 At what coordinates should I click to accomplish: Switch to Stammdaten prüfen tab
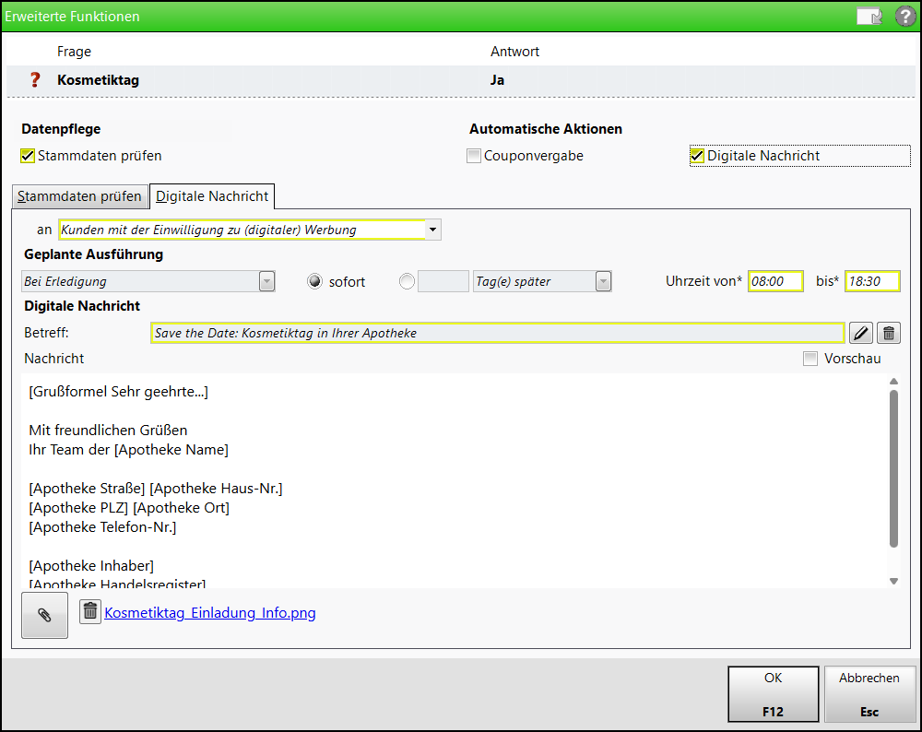(x=79, y=196)
